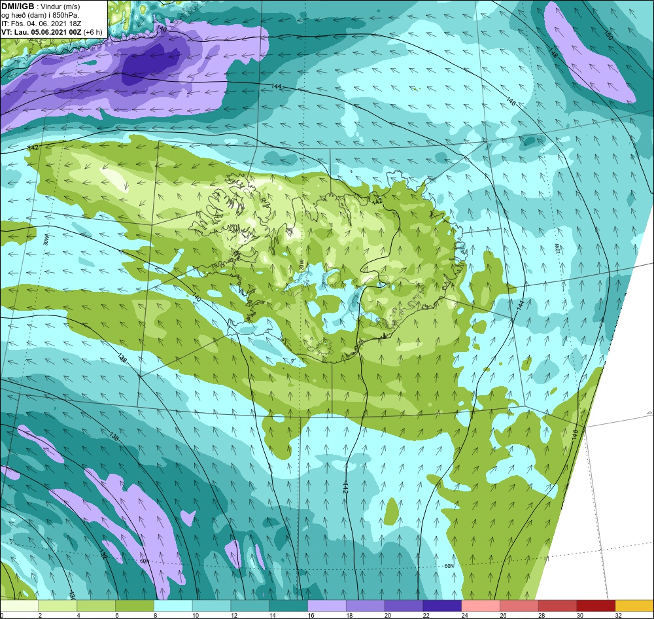The width and height of the screenshot is (654, 619).
Task: Click the light pink 24–26 m/s legend swatch
Action: pyautogui.click(x=481, y=606)
